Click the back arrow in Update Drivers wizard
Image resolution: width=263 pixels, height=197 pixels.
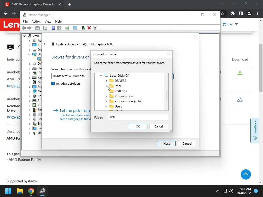pos(45,44)
